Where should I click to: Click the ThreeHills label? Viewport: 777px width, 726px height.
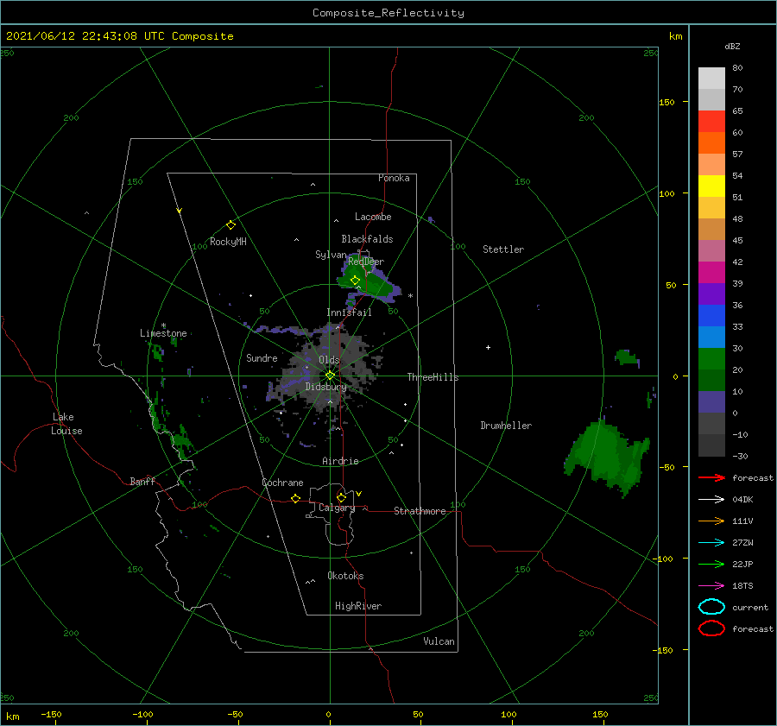click(433, 377)
